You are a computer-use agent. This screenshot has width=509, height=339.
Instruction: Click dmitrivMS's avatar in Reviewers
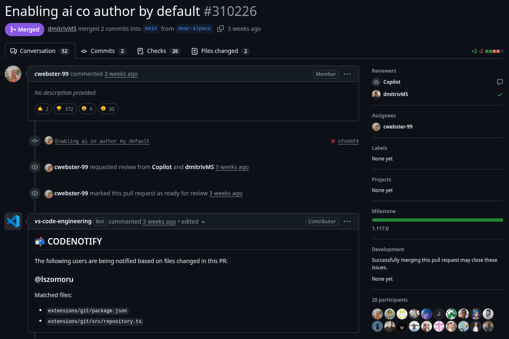(376, 94)
